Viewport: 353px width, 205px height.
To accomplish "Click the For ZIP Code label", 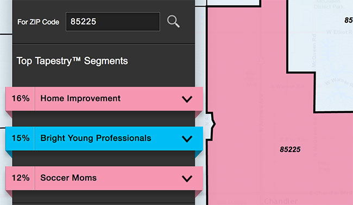I will point(38,22).
